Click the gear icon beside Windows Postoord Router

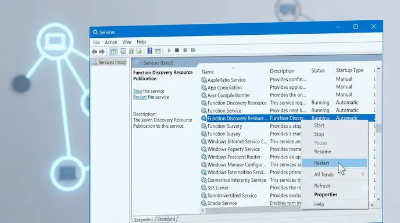pos(204,157)
